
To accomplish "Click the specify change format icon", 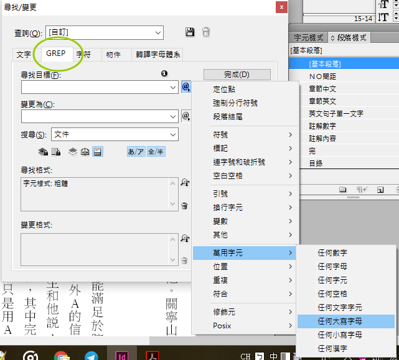I will tap(184, 238).
